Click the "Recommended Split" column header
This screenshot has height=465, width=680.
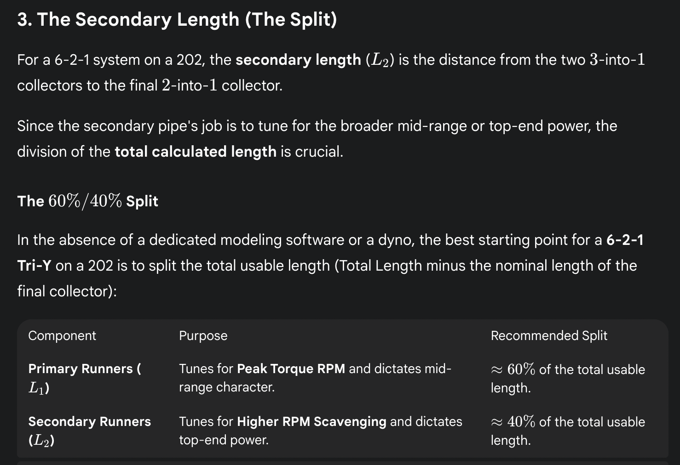pos(549,335)
